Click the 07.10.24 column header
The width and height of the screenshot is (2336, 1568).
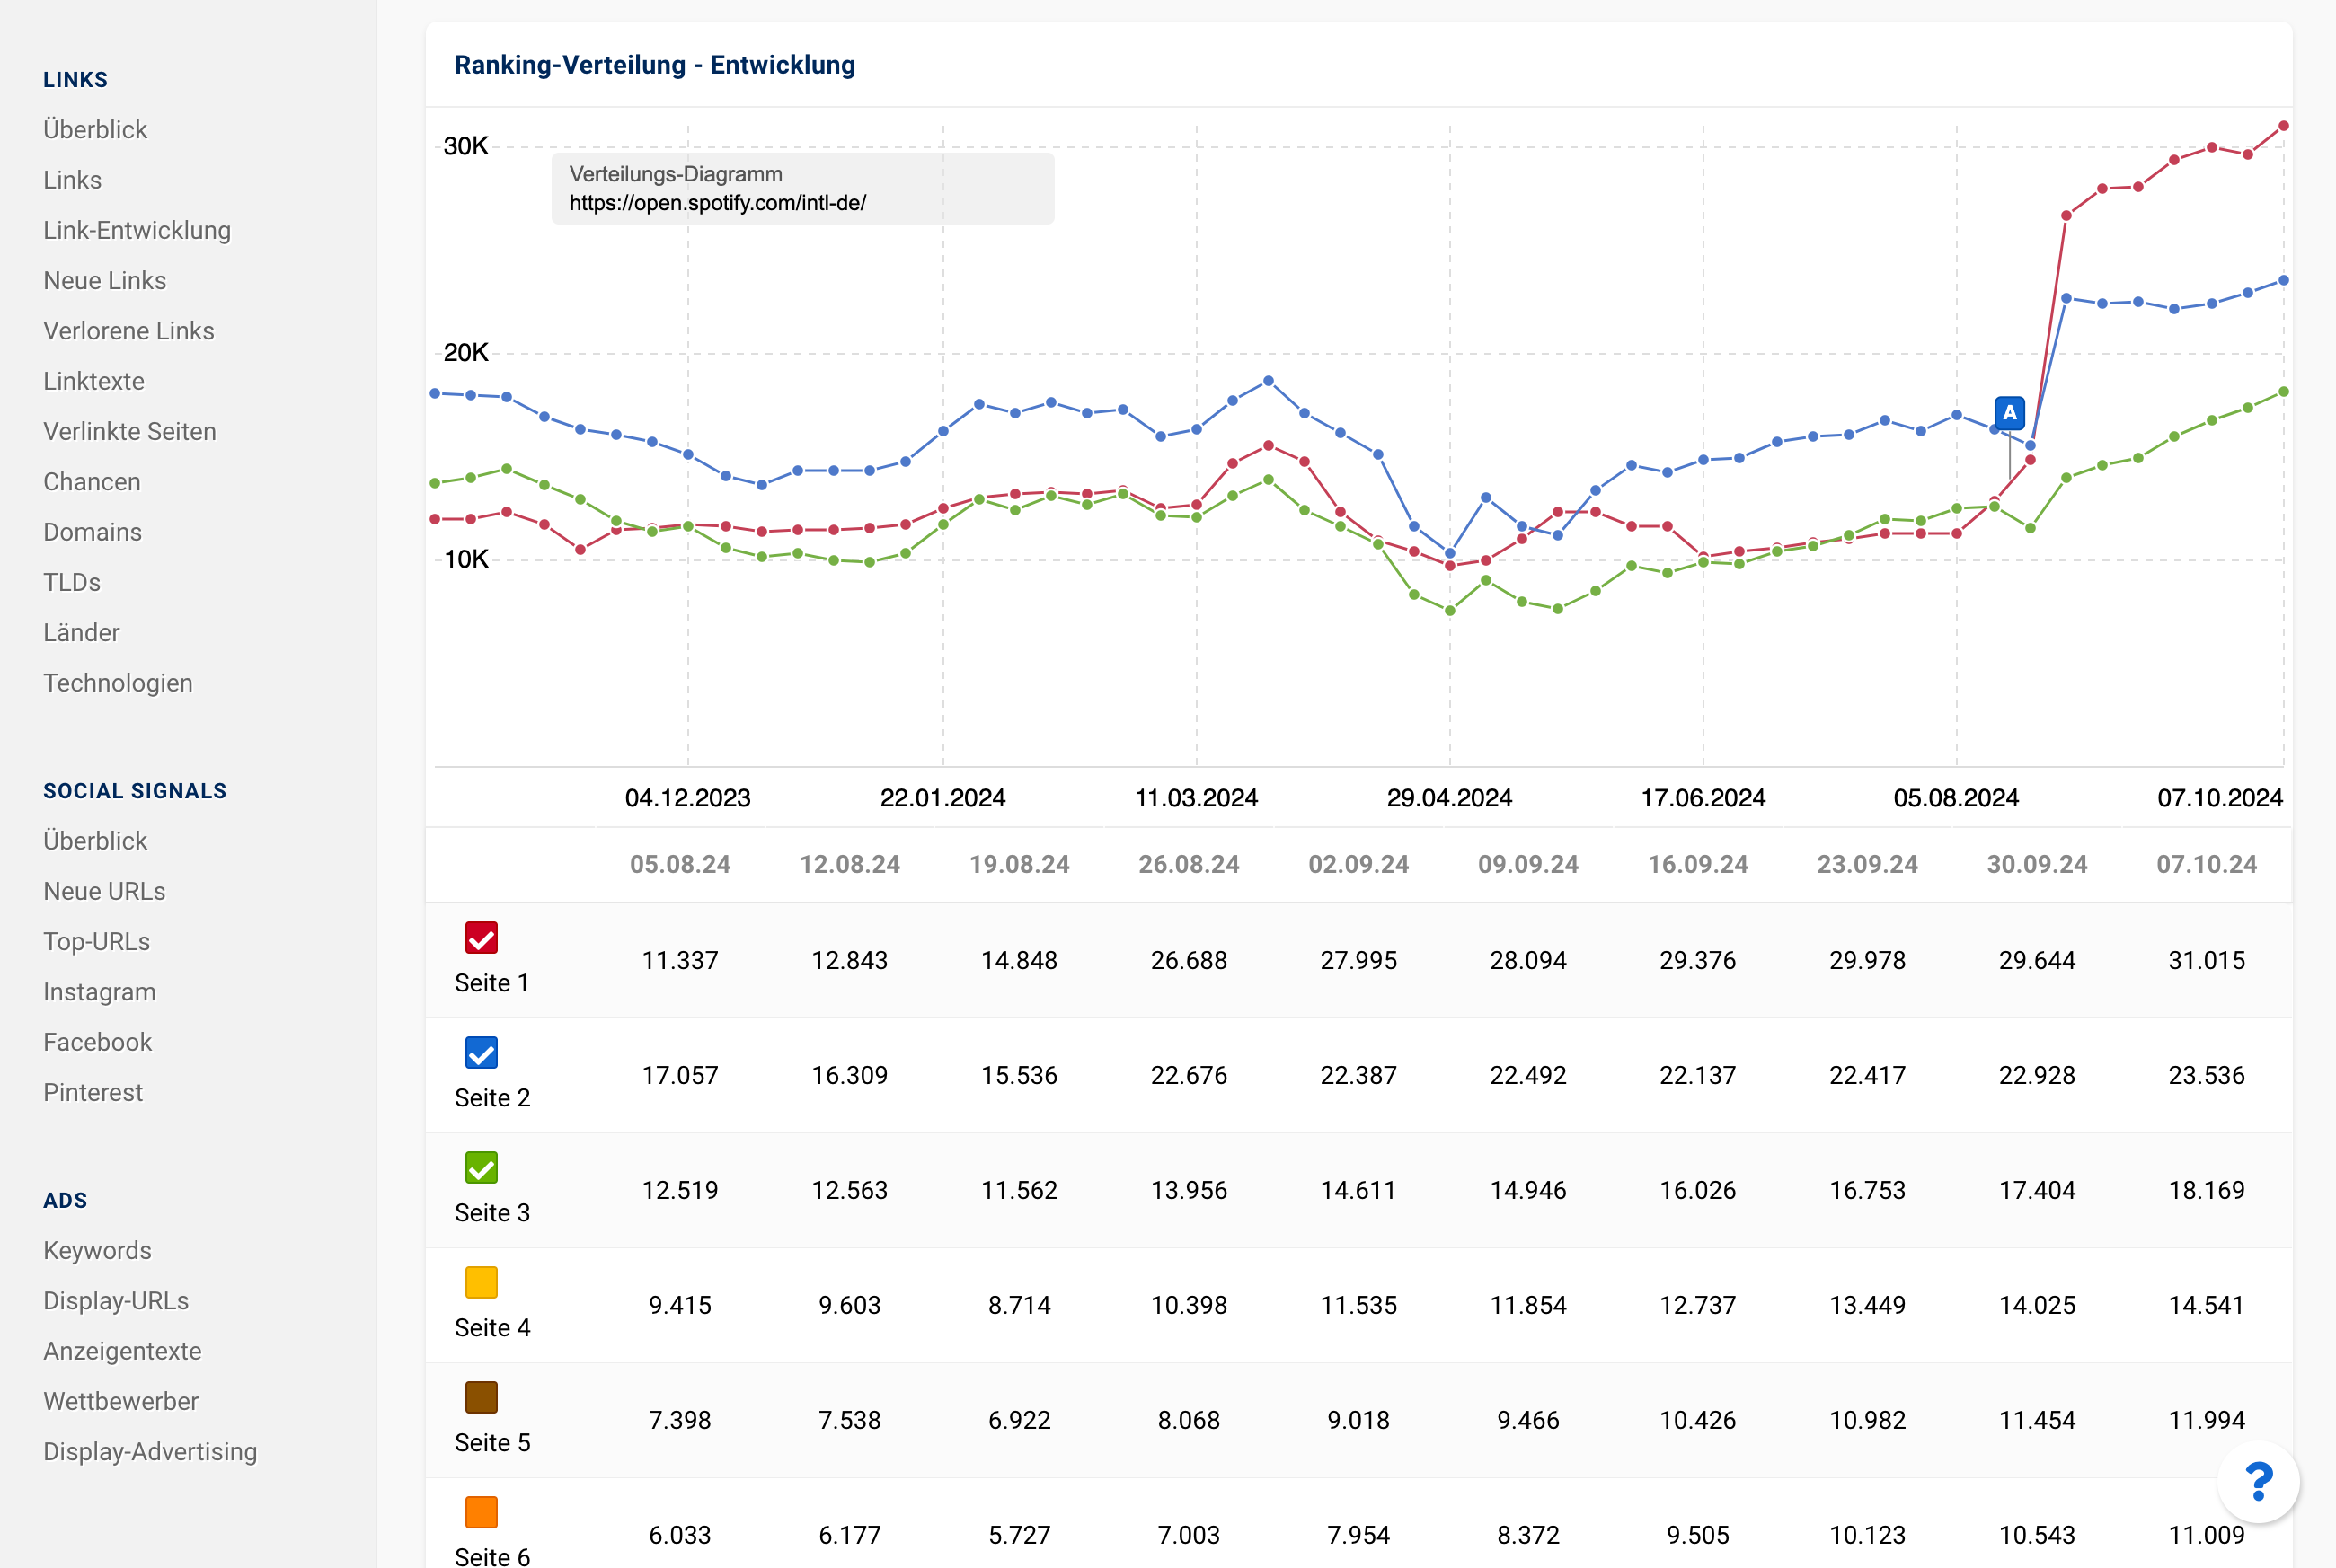pyautogui.click(x=2207, y=864)
